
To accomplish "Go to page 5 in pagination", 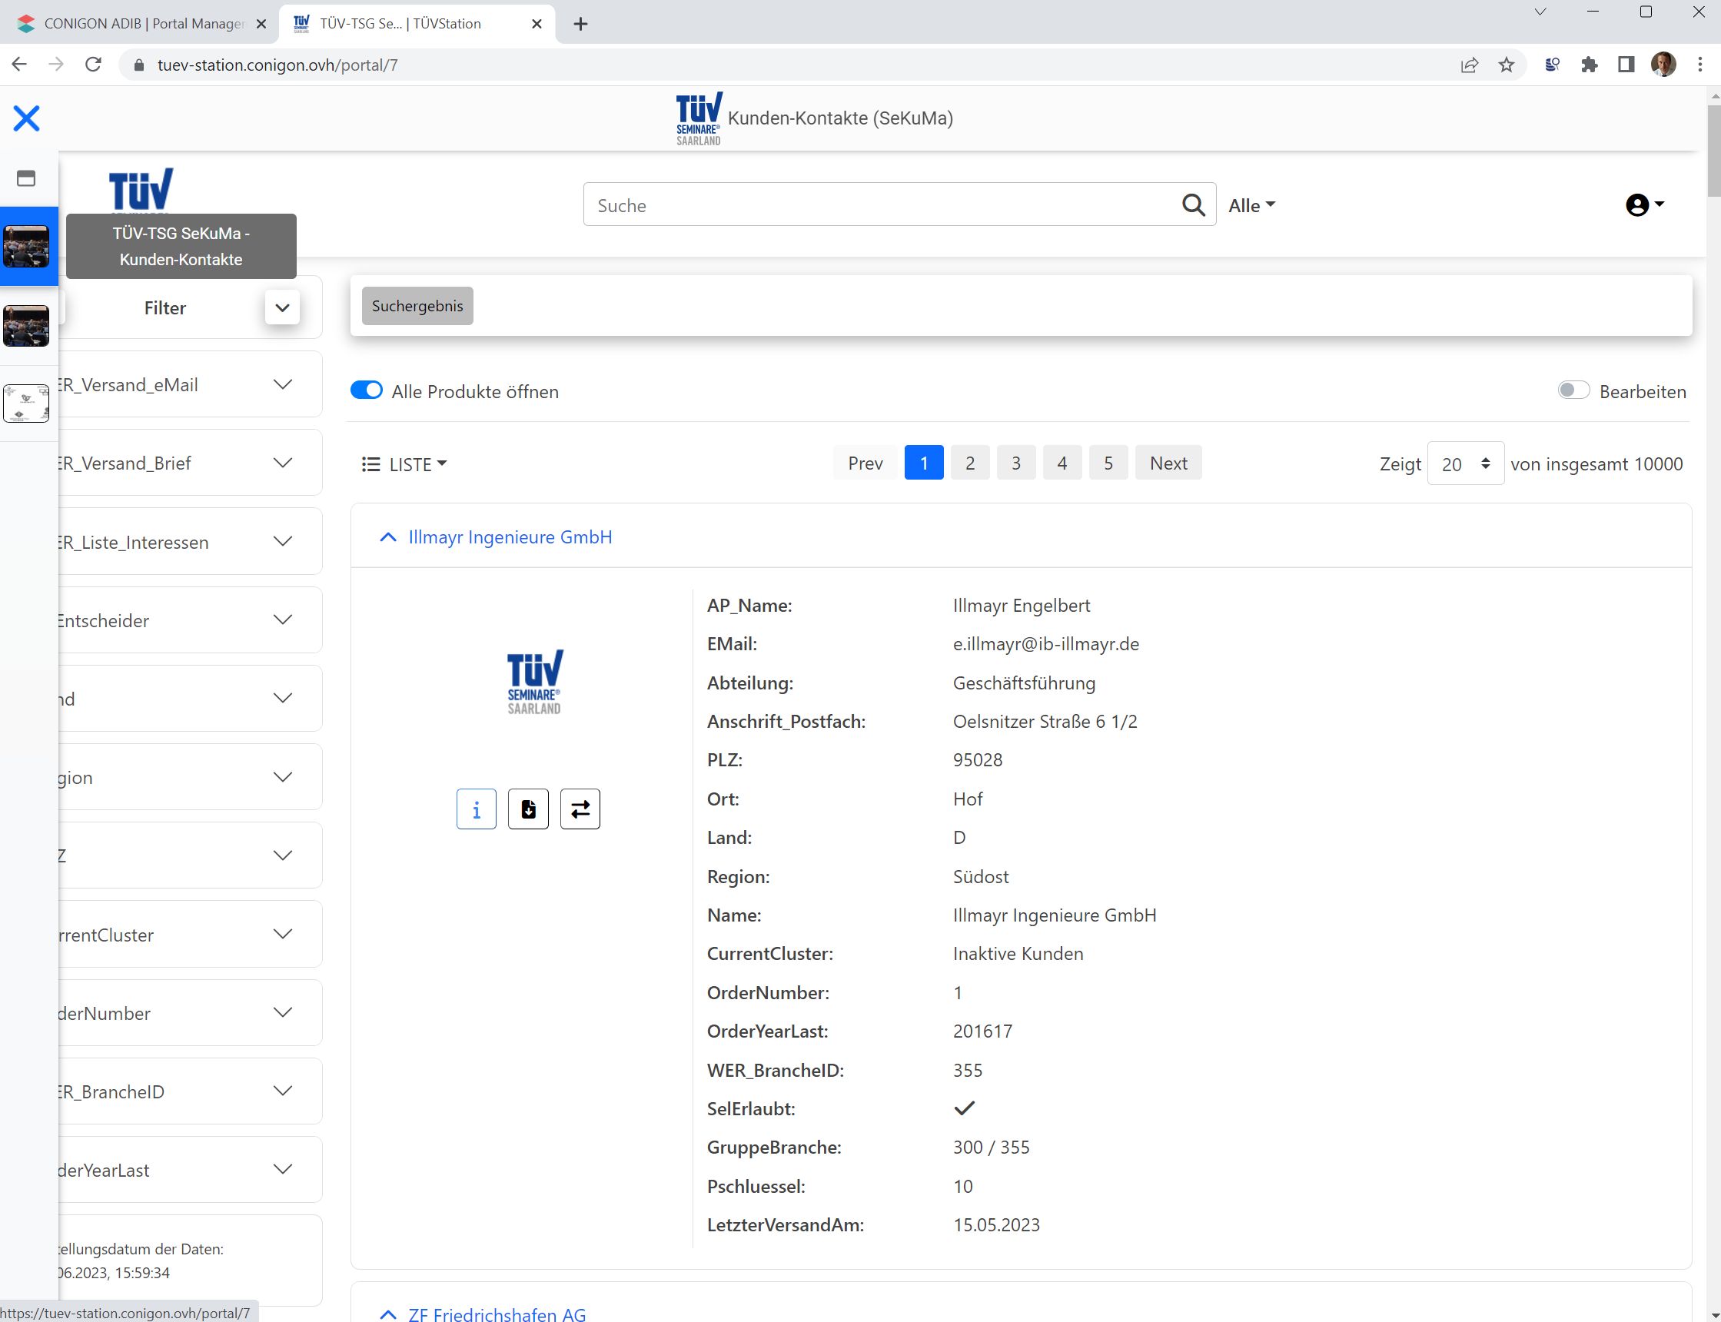I will coord(1108,463).
